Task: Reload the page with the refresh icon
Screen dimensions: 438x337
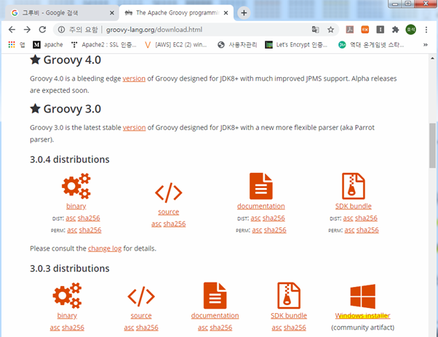Action: 42,30
